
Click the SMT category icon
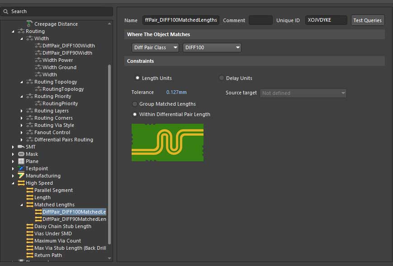21,147
